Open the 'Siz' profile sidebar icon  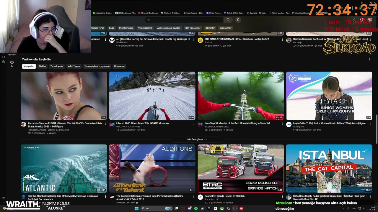pyautogui.click(x=12, y=63)
